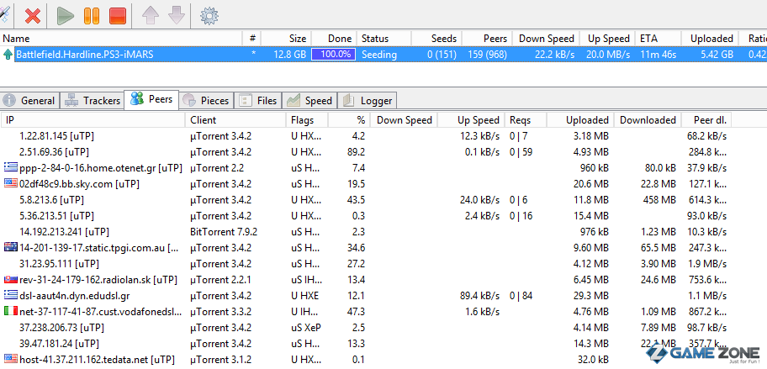
Task: Sort torrents by Name column
Action: click(121, 39)
